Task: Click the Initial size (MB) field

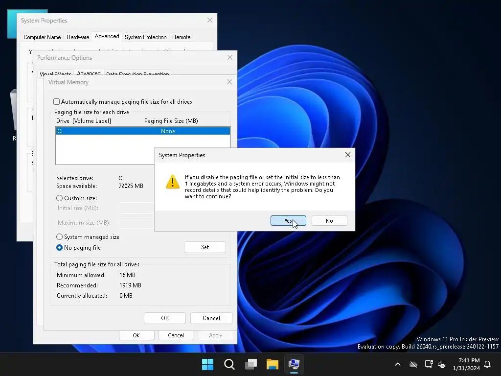Action: pos(137,208)
